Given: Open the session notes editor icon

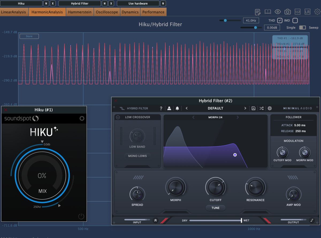Looking at the screenshot, I should click(258, 12).
